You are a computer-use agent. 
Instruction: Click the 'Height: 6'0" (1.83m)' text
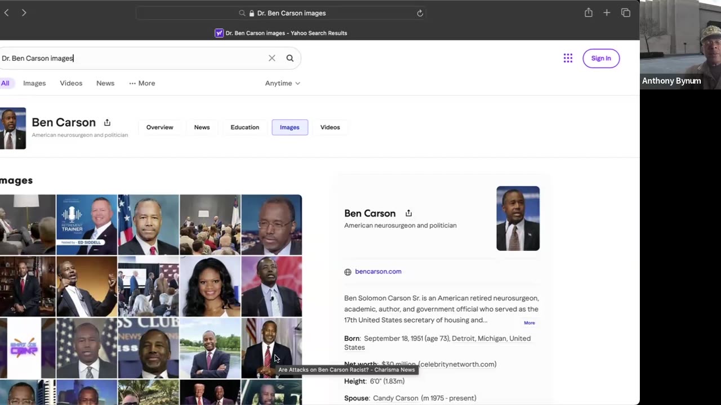[x=374, y=381]
